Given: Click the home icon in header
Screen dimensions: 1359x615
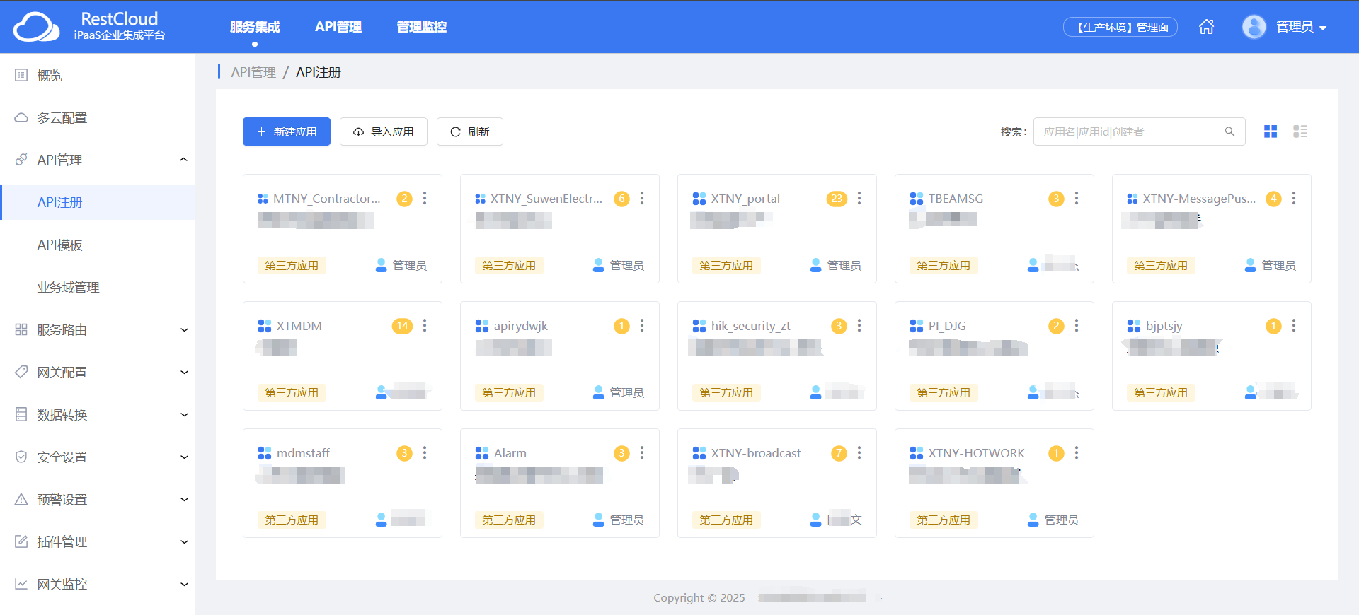Looking at the screenshot, I should [x=1206, y=27].
